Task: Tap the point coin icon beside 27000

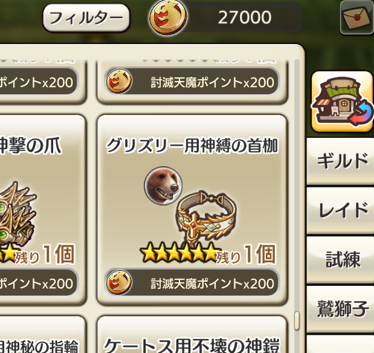Action: 168,17
